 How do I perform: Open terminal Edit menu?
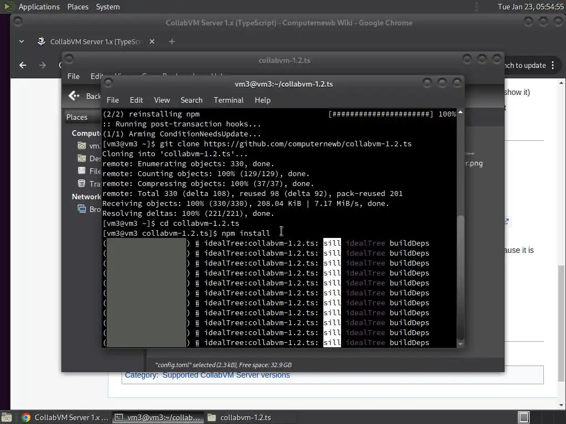pos(136,100)
